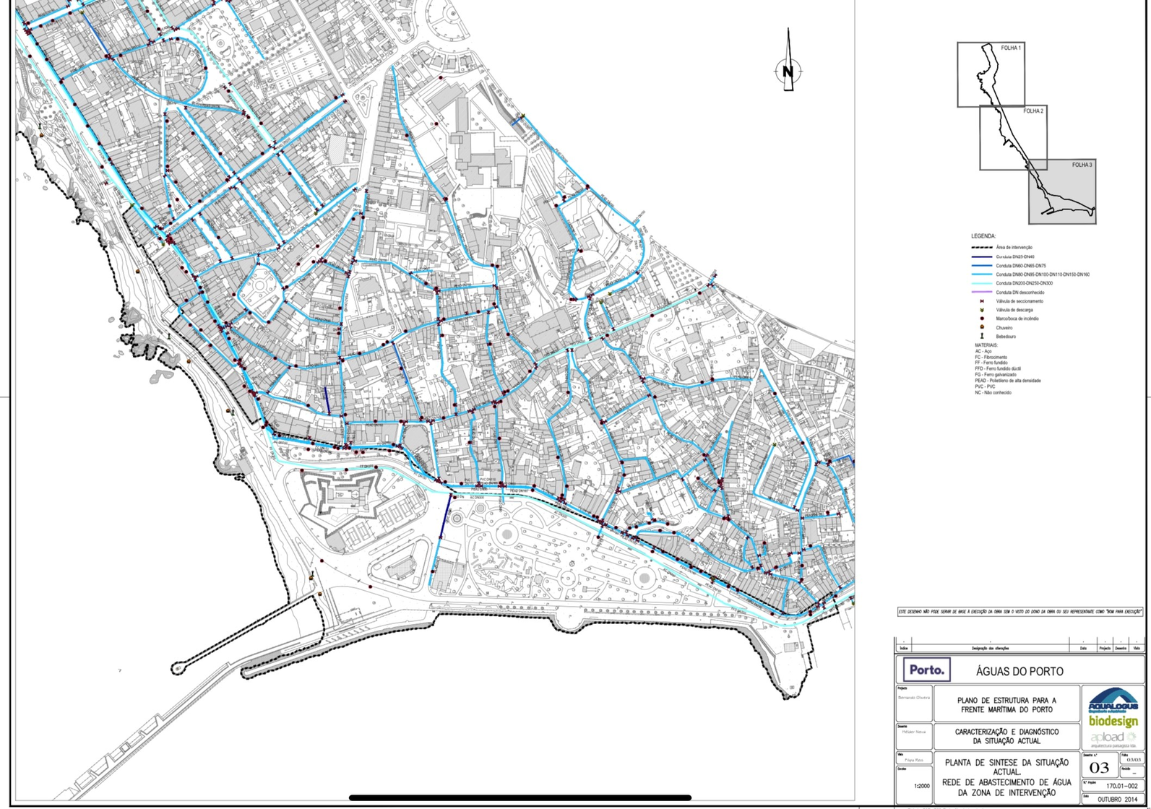Click the Válvula de descarga legend symbol
Screen dimensions: 1151x809
pos(982,310)
